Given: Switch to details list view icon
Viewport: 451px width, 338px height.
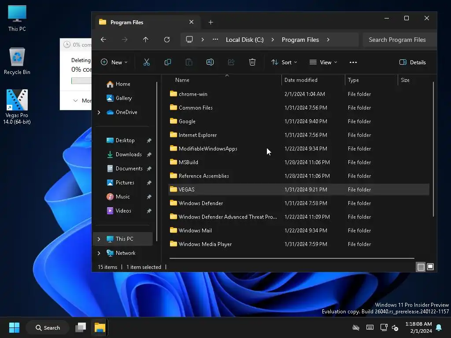Looking at the screenshot, I should tap(421, 267).
